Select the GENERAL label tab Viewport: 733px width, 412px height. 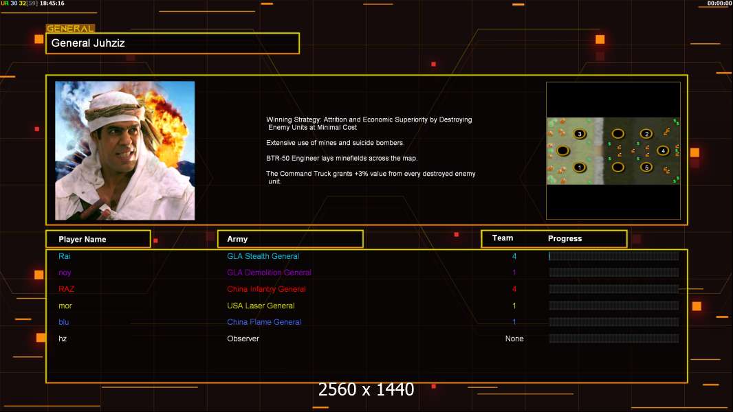[70, 29]
